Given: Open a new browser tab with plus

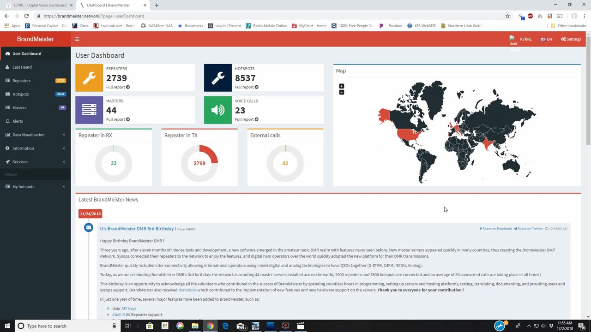Looking at the screenshot, I should (x=157, y=5).
